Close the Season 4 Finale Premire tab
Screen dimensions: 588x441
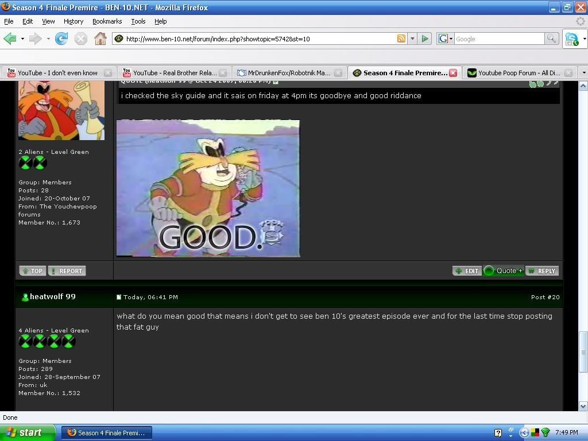pos(453,73)
